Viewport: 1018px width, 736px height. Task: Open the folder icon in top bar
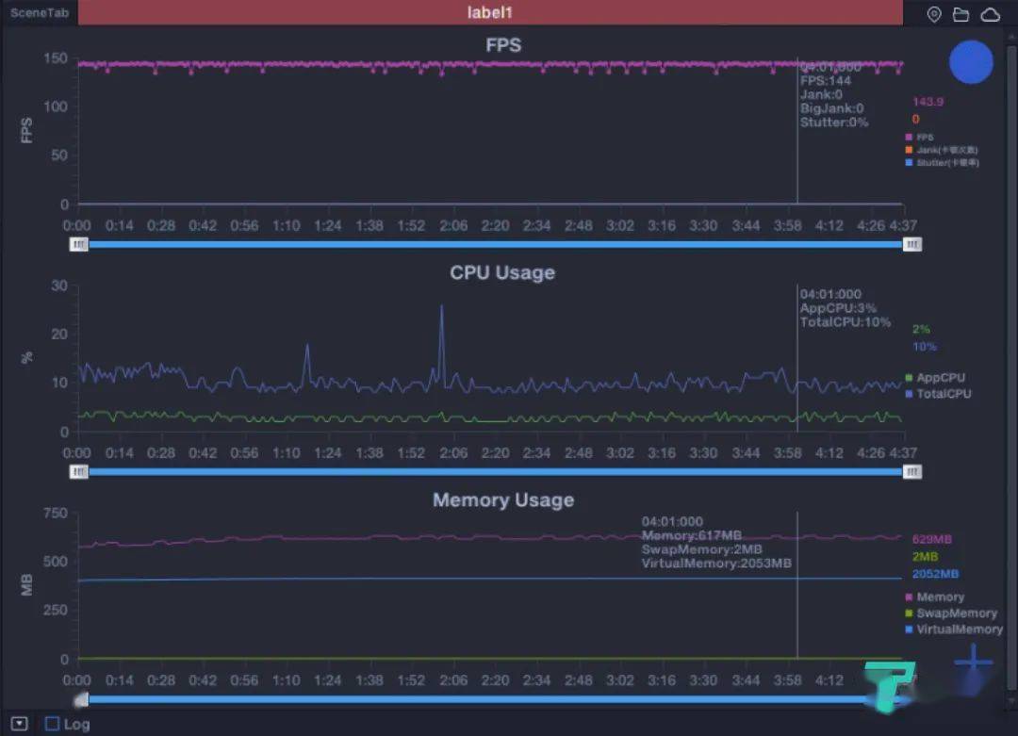click(x=961, y=13)
